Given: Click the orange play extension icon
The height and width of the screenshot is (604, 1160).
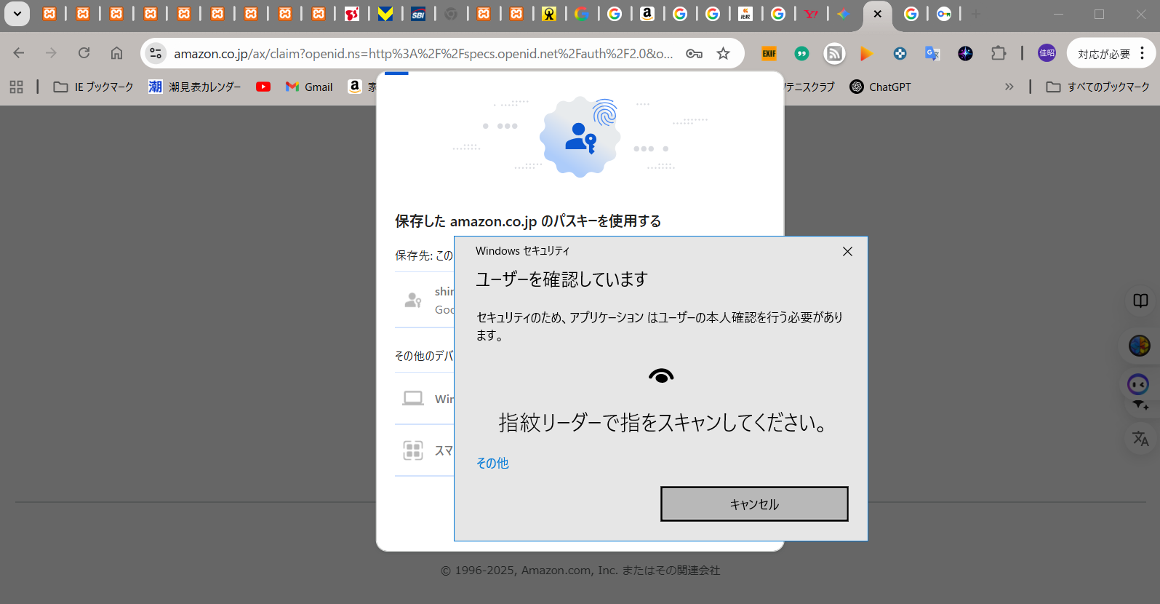Looking at the screenshot, I should [866, 53].
